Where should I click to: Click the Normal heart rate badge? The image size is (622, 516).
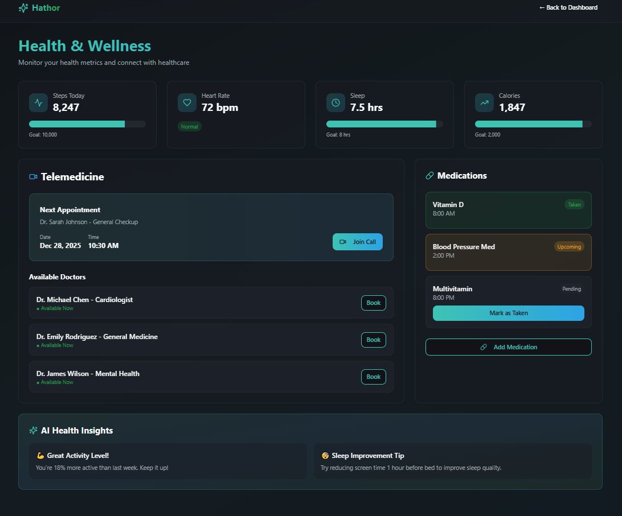(x=190, y=127)
